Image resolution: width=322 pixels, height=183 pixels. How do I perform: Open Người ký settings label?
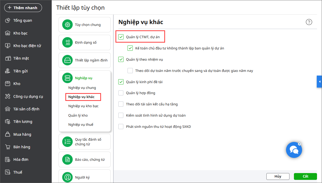point(82,177)
